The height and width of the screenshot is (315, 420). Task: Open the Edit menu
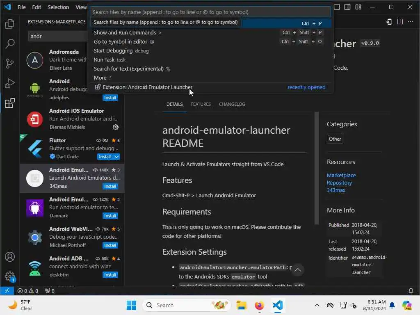[37, 7]
